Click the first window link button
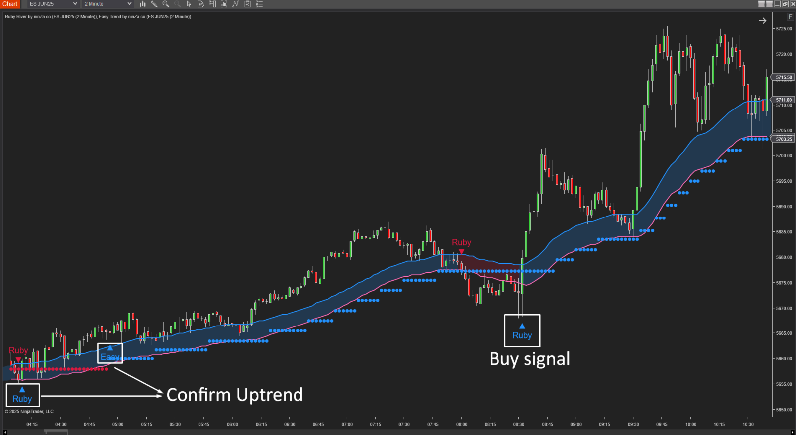 click(761, 4)
